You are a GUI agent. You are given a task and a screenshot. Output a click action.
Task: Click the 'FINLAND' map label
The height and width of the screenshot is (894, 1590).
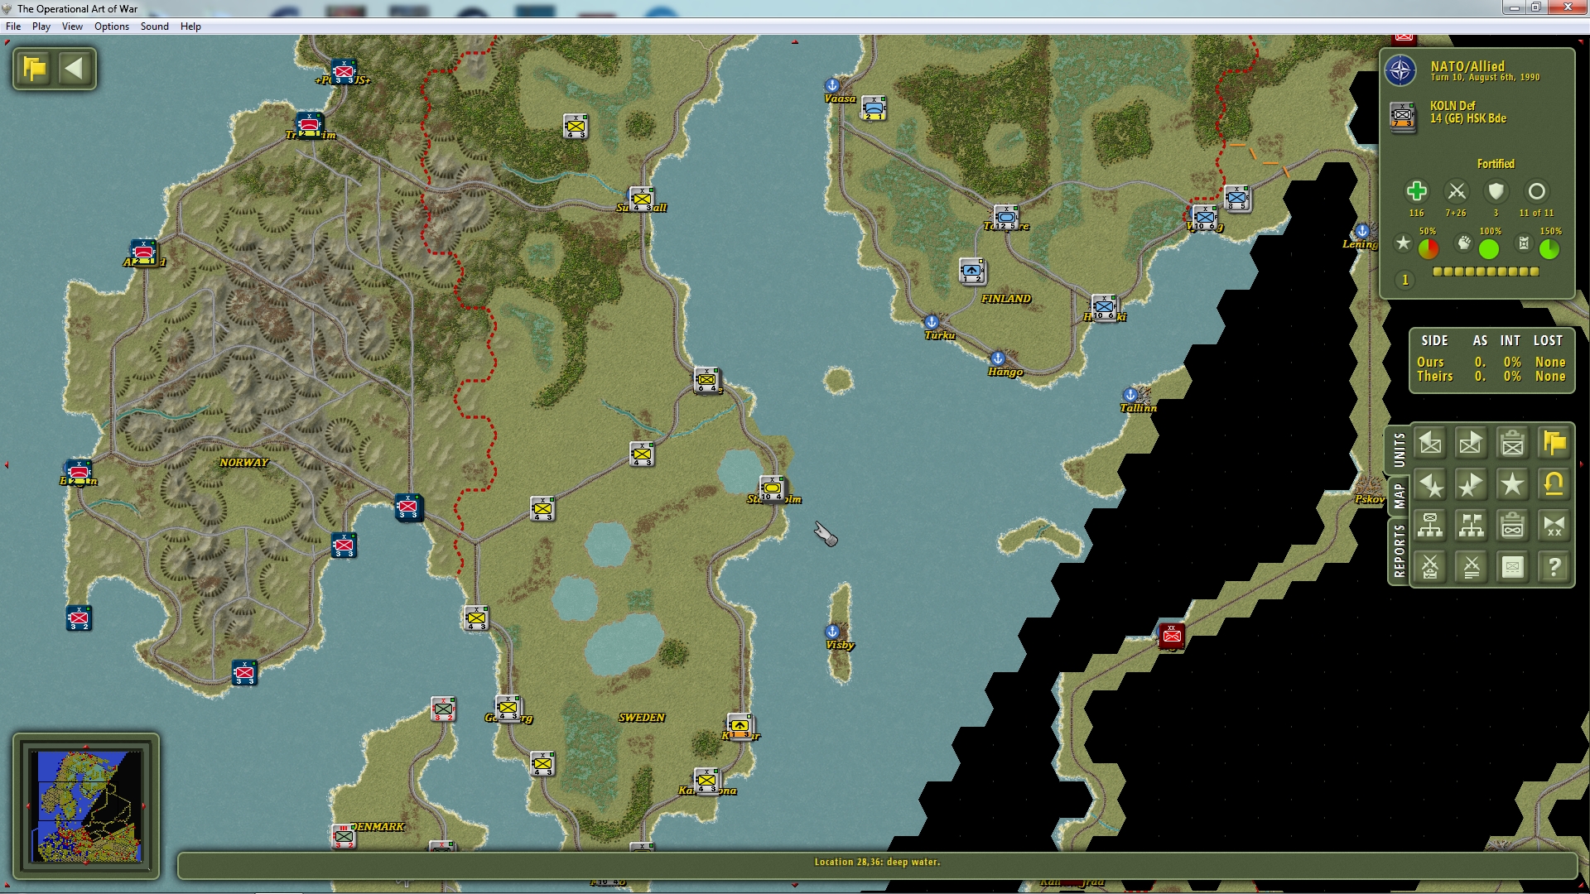[x=1006, y=299]
